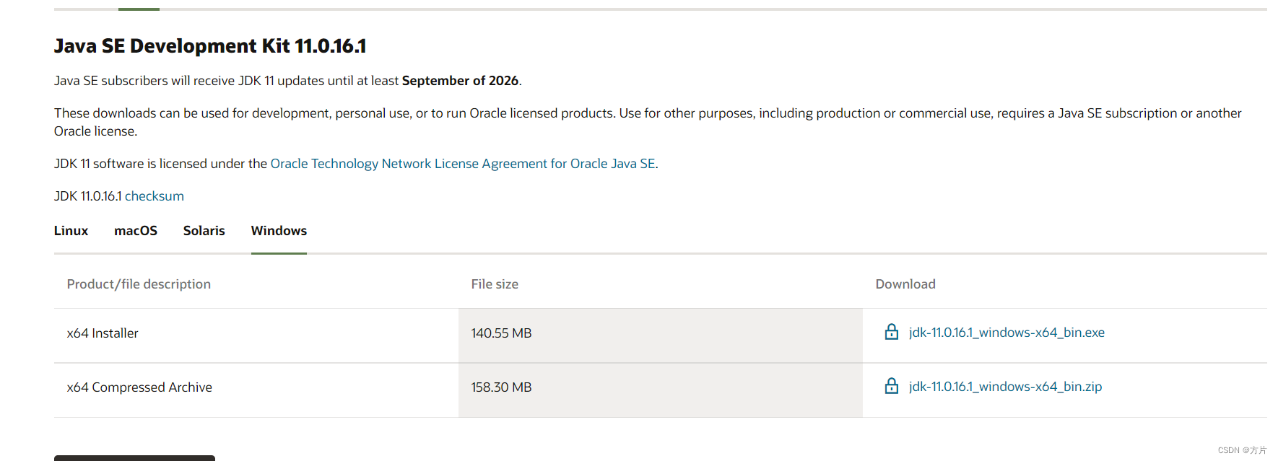The image size is (1278, 461).
Task: Click the Windows tab
Action: pyautogui.click(x=279, y=231)
